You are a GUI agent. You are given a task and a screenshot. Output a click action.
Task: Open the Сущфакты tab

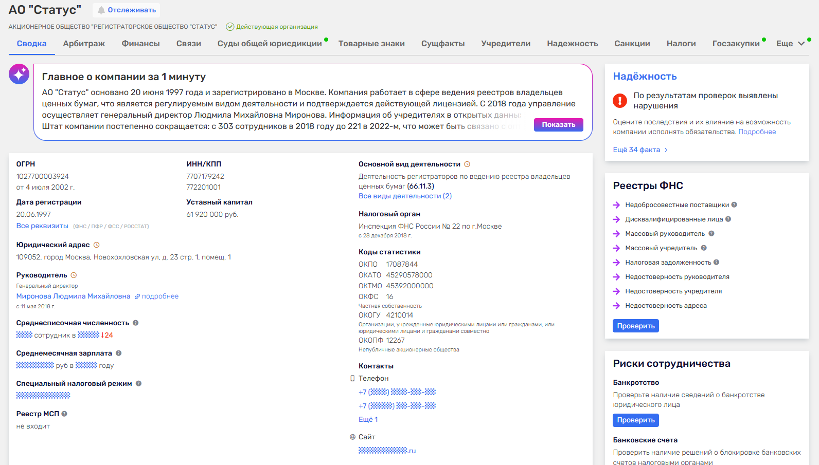coord(443,44)
